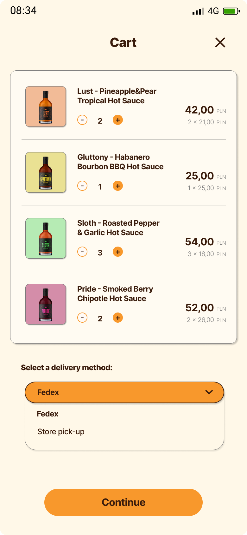Tap the battery icon in status bar
The width and height of the screenshot is (247, 535).
click(x=231, y=11)
